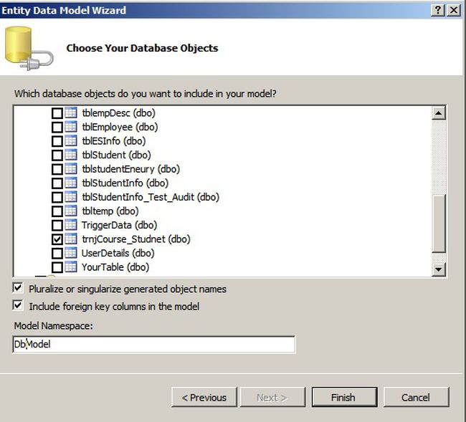Open the help question mark button
466x422 pixels.
[x=438, y=10]
